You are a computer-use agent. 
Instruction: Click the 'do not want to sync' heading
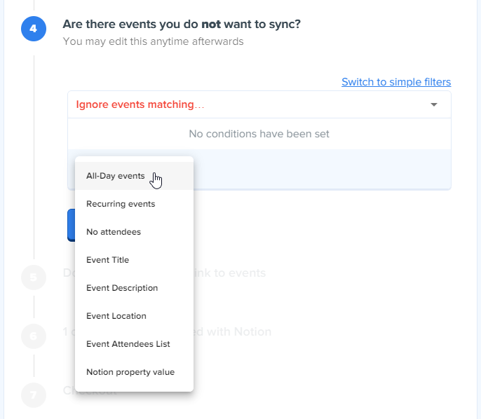click(182, 25)
